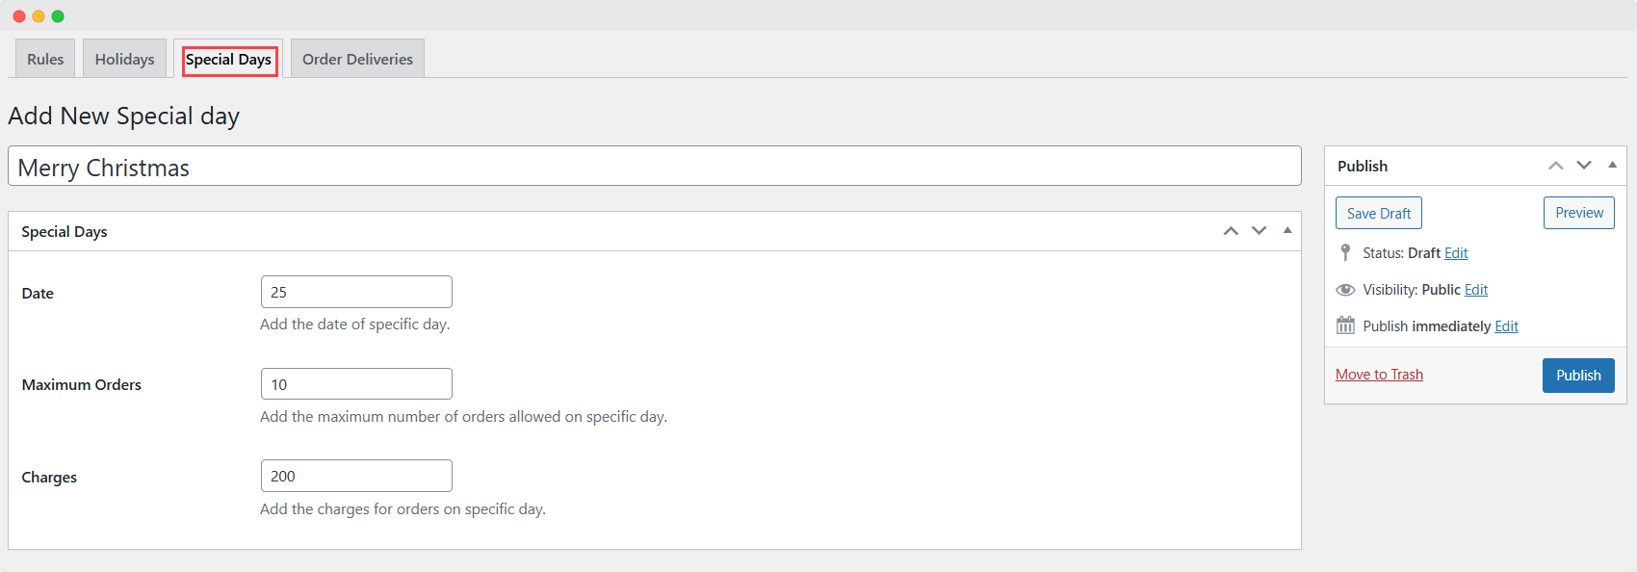Screen dimensions: 1637x572
Task: Click the Publish button
Action: pyautogui.click(x=1578, y=375)
